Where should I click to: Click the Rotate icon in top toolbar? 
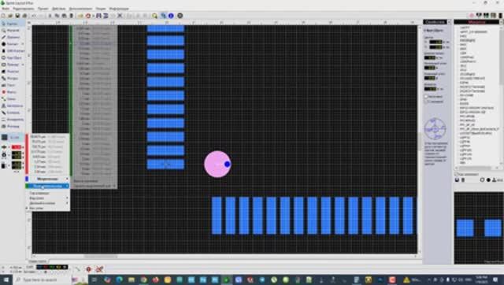tap(87, 16)
